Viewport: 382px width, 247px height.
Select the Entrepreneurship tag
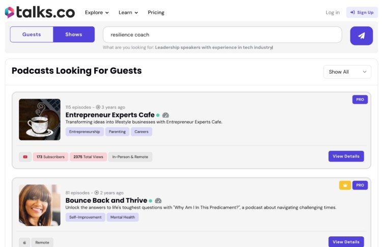[85, 132]
